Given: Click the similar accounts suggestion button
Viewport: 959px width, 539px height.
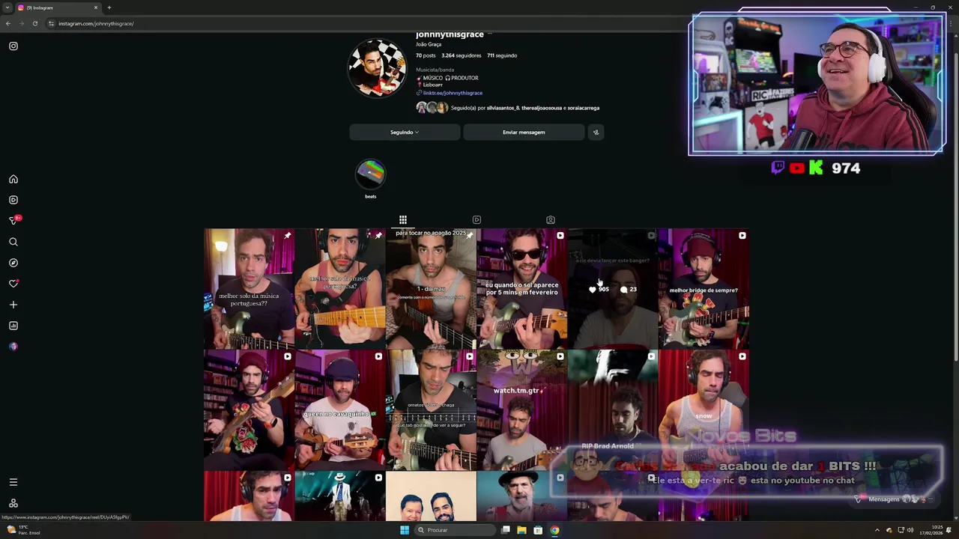Looking at the screenshot, I should click(x=596, y=133).
